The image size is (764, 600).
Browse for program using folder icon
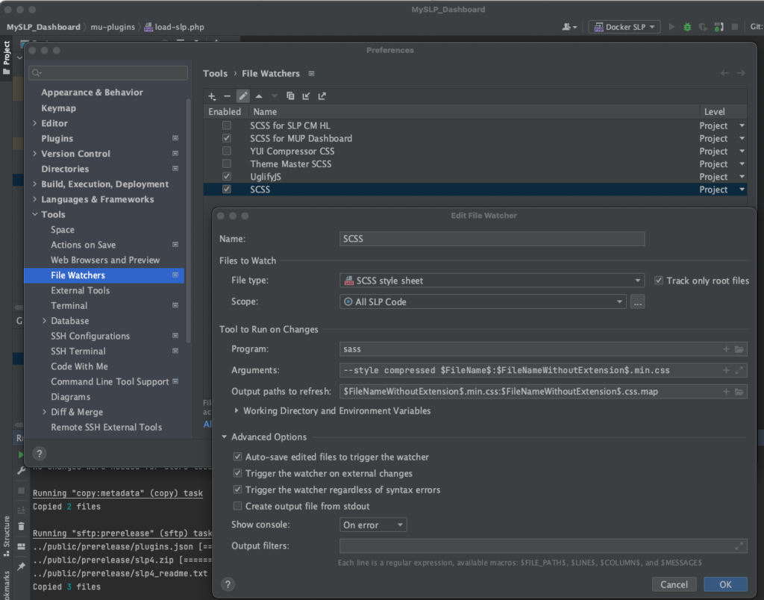pyautogui.click(x=739, y=349)
